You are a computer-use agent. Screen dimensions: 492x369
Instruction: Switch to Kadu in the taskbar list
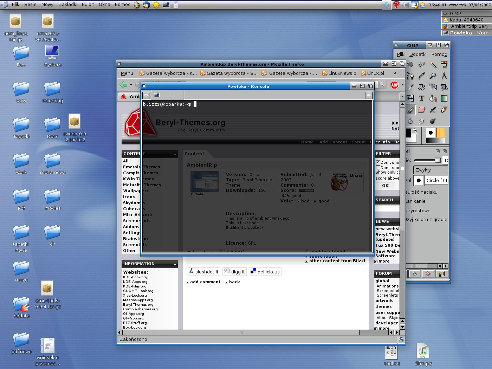[x=466, y=20]
